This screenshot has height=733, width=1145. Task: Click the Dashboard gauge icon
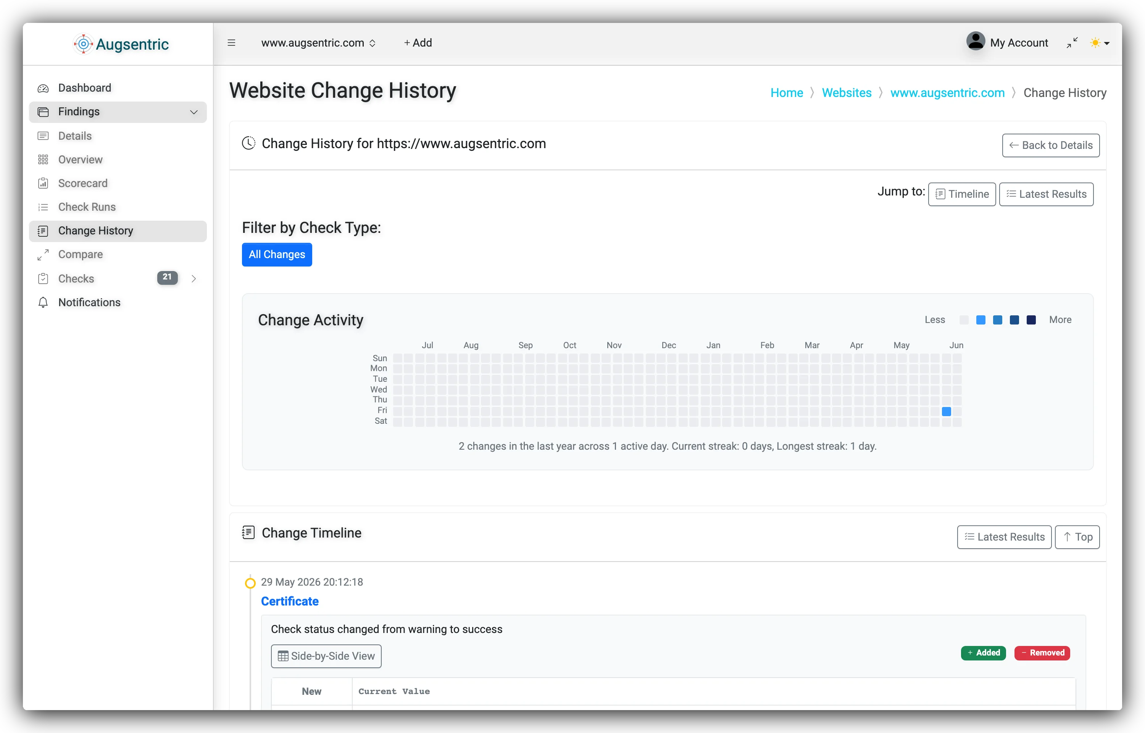point(43,88)
